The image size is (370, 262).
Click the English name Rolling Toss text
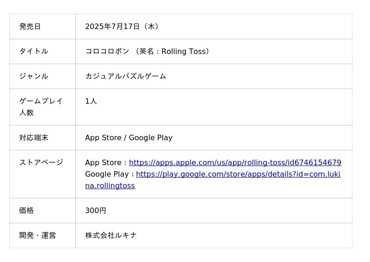click(x=185, y=52)
